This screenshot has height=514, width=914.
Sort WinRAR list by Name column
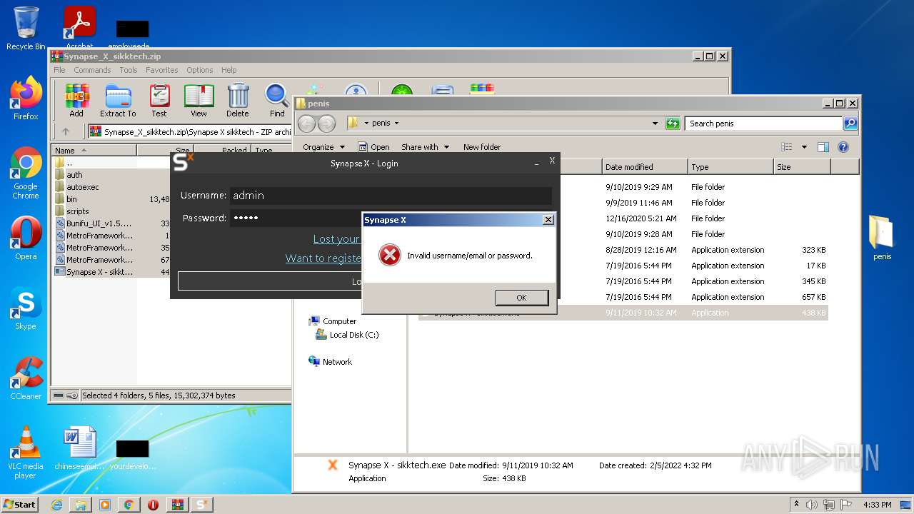coord(94,151)
